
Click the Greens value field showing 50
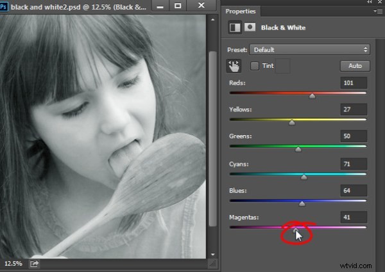(354, 136)
